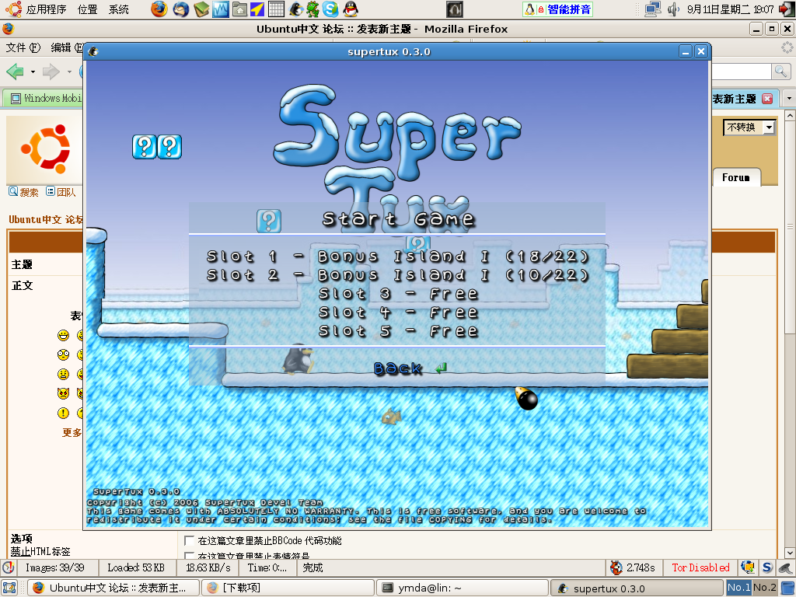This screenshot has height=597, width=796.
Task: Click the blue S icon in Firefox status bar
Action: [x=767, y=567]
